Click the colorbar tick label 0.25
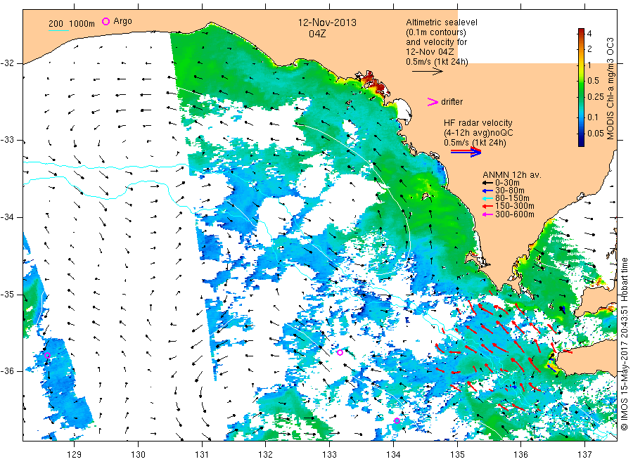The width and height of the screenshot is (633, 464). [x=596, y=97]
